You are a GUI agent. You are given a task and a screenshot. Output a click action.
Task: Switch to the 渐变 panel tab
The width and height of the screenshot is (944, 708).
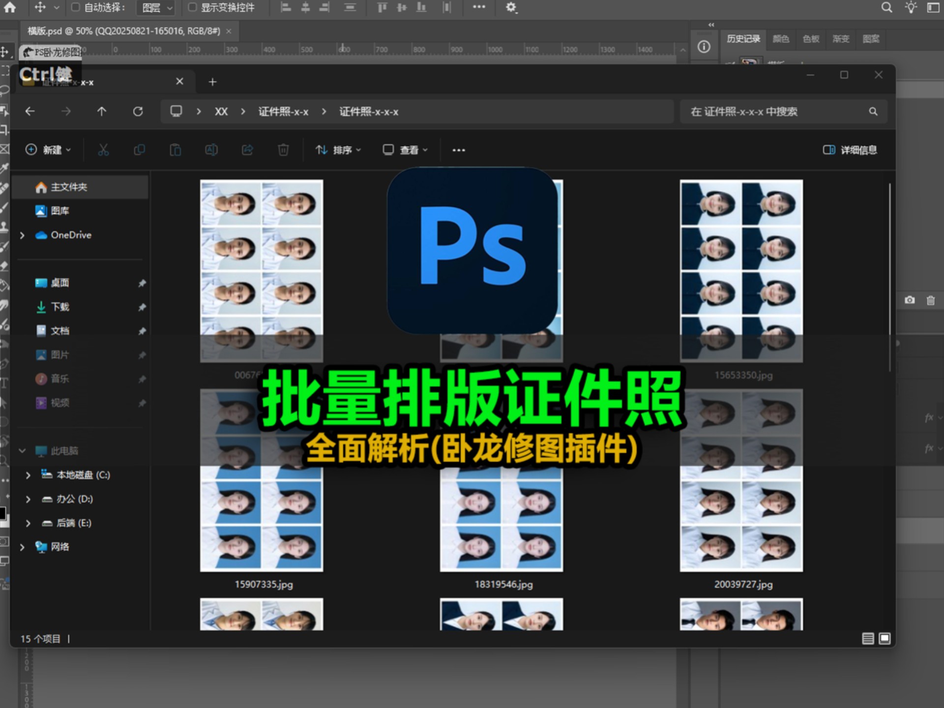841,39
